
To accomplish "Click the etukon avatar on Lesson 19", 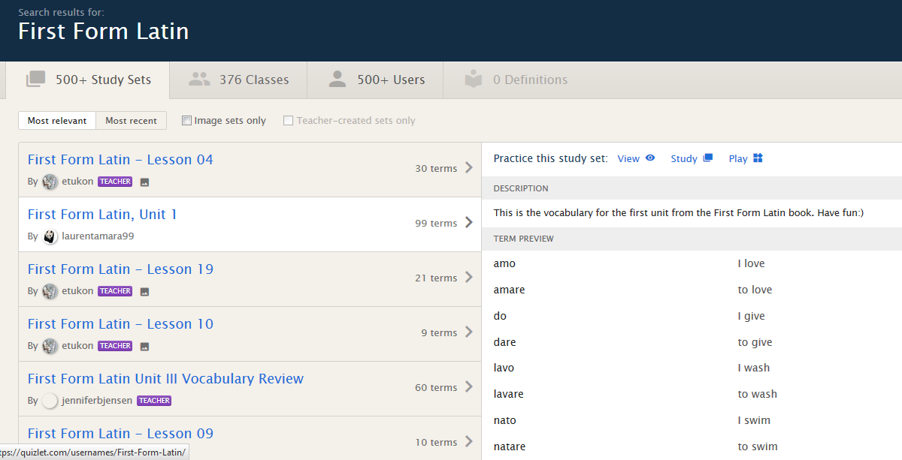I will click(x=50, y=291).
